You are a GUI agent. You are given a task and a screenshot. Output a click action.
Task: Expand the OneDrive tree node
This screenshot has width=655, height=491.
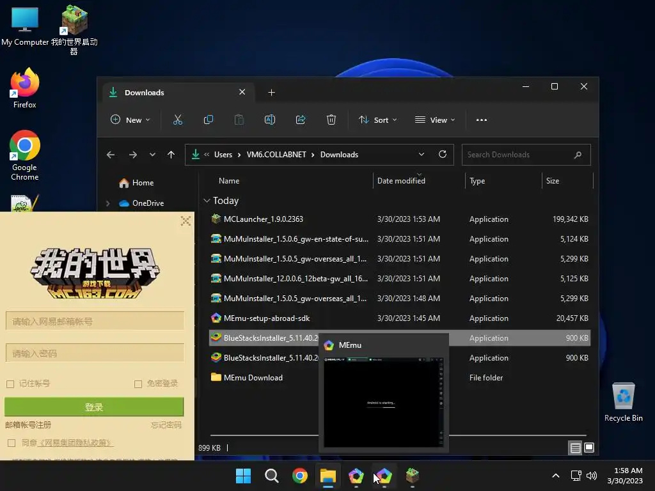click(107, 203)
